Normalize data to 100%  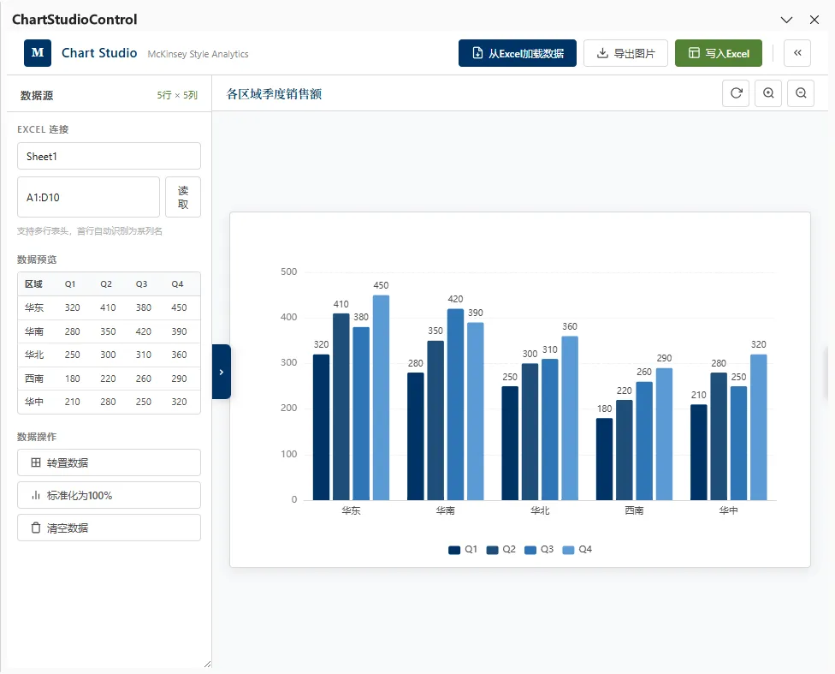(x=109, y=495)
